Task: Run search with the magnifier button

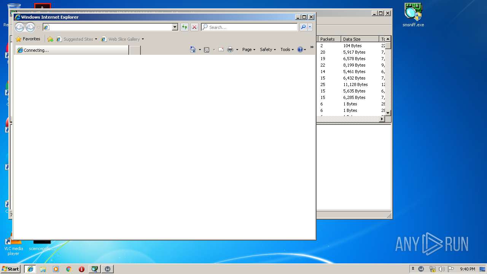Action: pyautogui.click(x=303, y=27)
